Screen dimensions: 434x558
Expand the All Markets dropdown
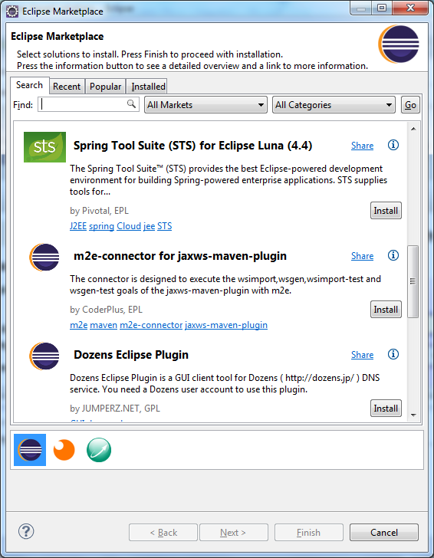tap(205, 105)
